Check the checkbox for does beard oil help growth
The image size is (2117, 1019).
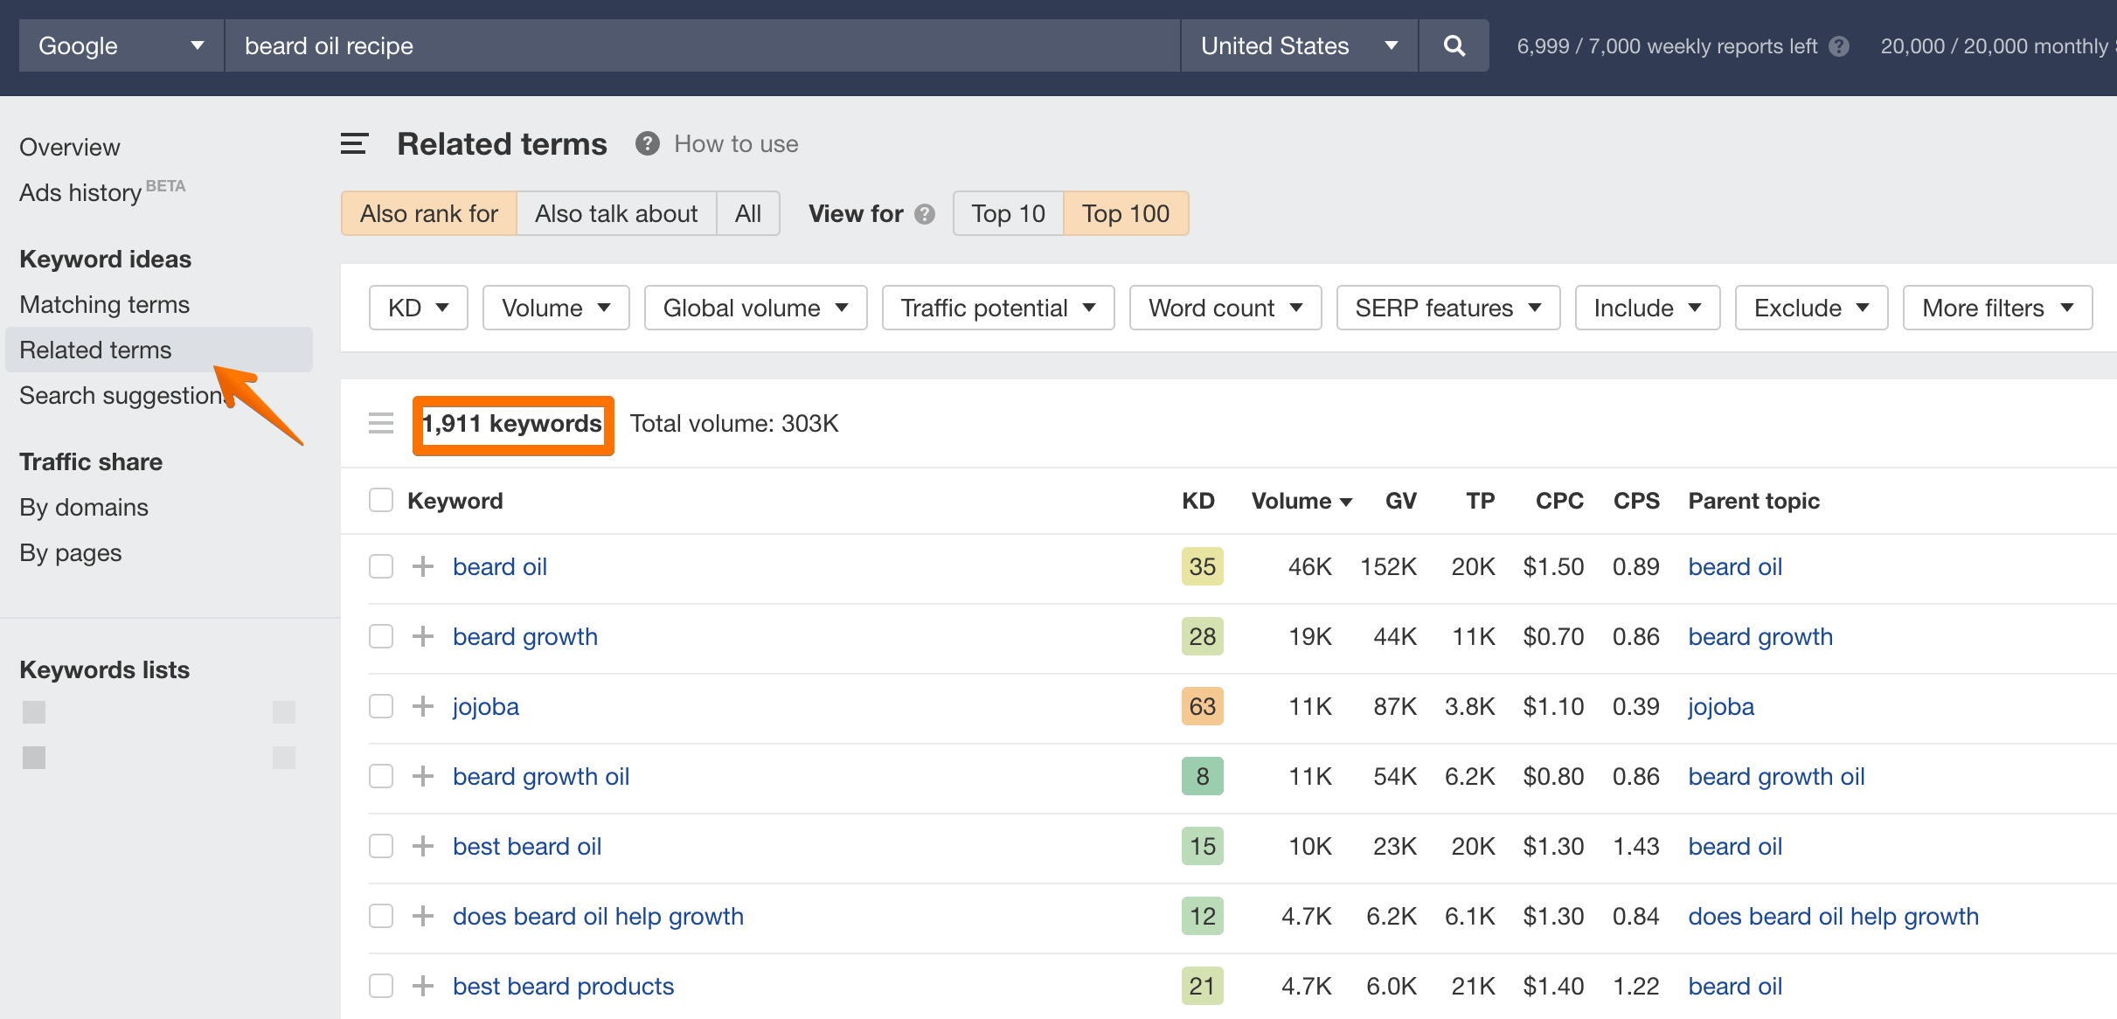click(381, 916)
